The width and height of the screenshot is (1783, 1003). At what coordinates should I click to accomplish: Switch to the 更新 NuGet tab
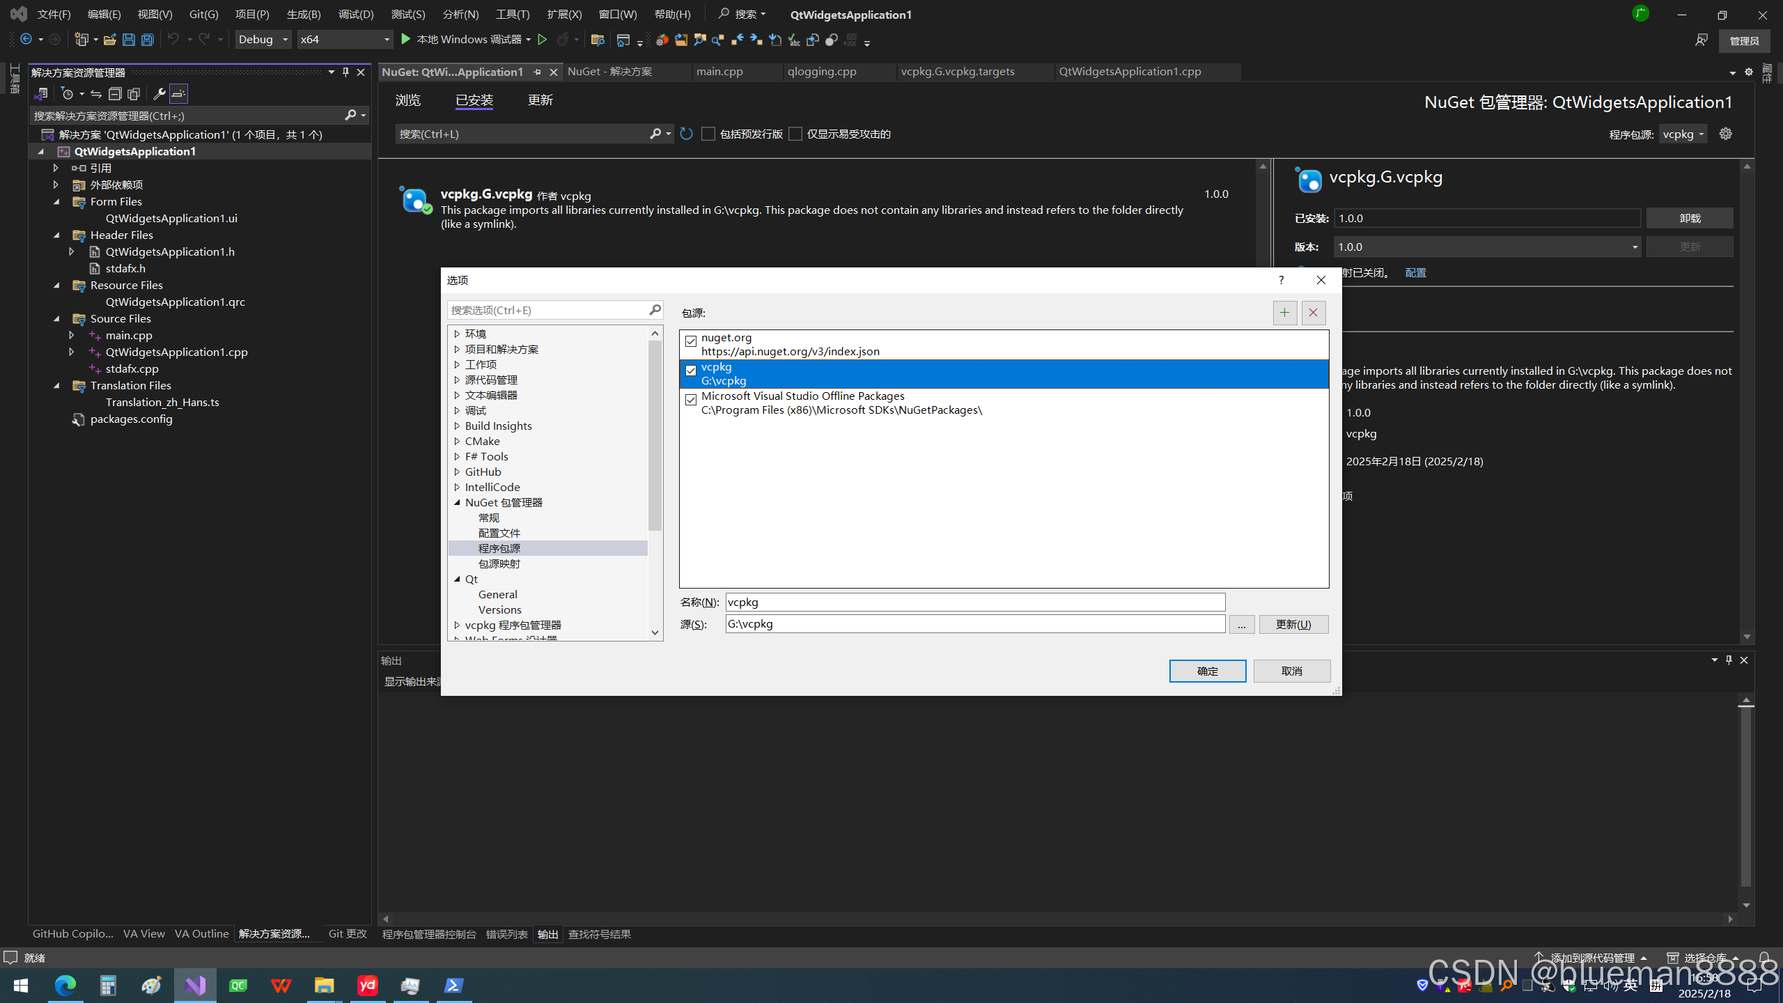coord(540,100)
